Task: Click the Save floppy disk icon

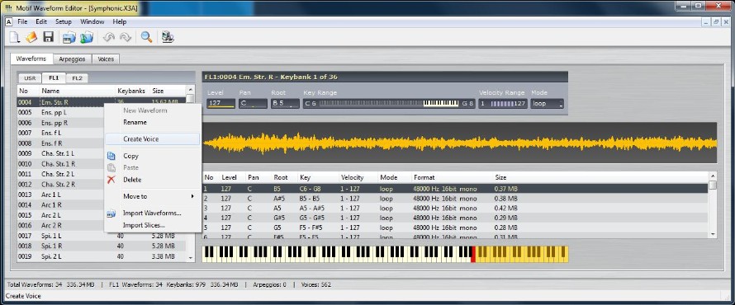Action: (x=48, y=37)
